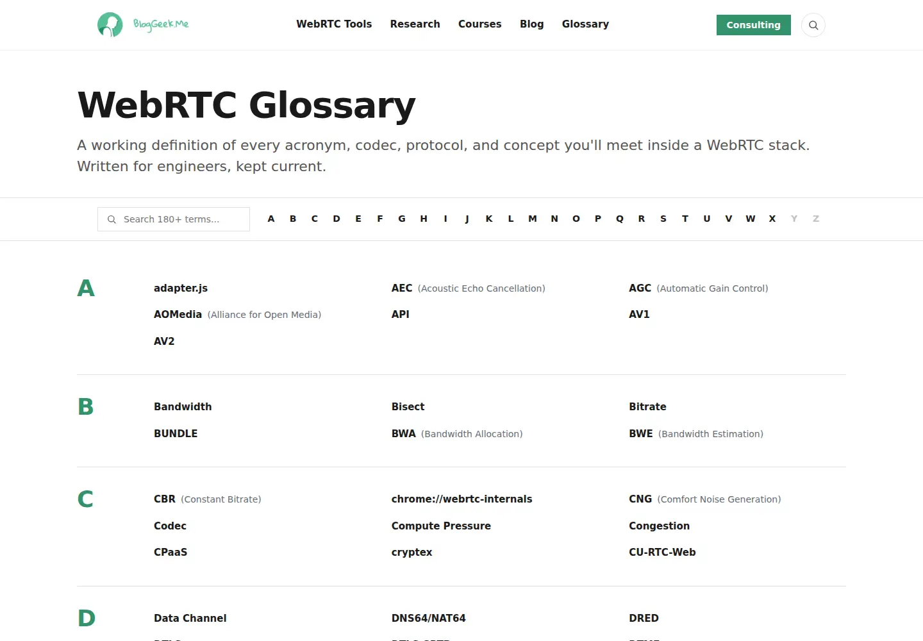Open the Congestion term
The image size is (923, 641).
pos(660,526)
